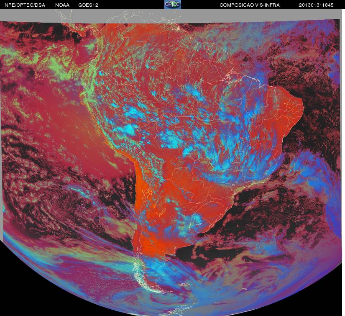Screen dimensions: 345x316
Task: Click the CPTEC logo in the header
Action: [x=173, y=5]
